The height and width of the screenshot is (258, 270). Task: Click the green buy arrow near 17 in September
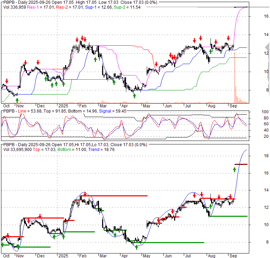(234, 170)
